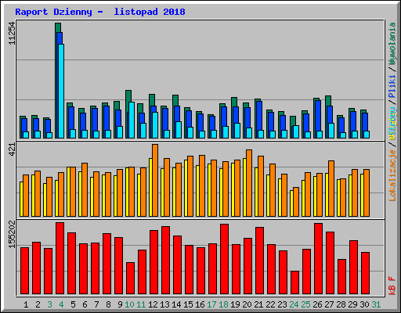This screenshot has width=401, height=313.
Task: Click the tall cyan bar for day 4
Action: pos(61,91)
